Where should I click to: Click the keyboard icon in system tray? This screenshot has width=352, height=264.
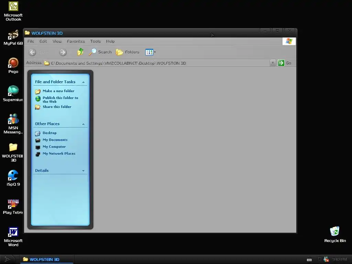[x=309, y=260]
